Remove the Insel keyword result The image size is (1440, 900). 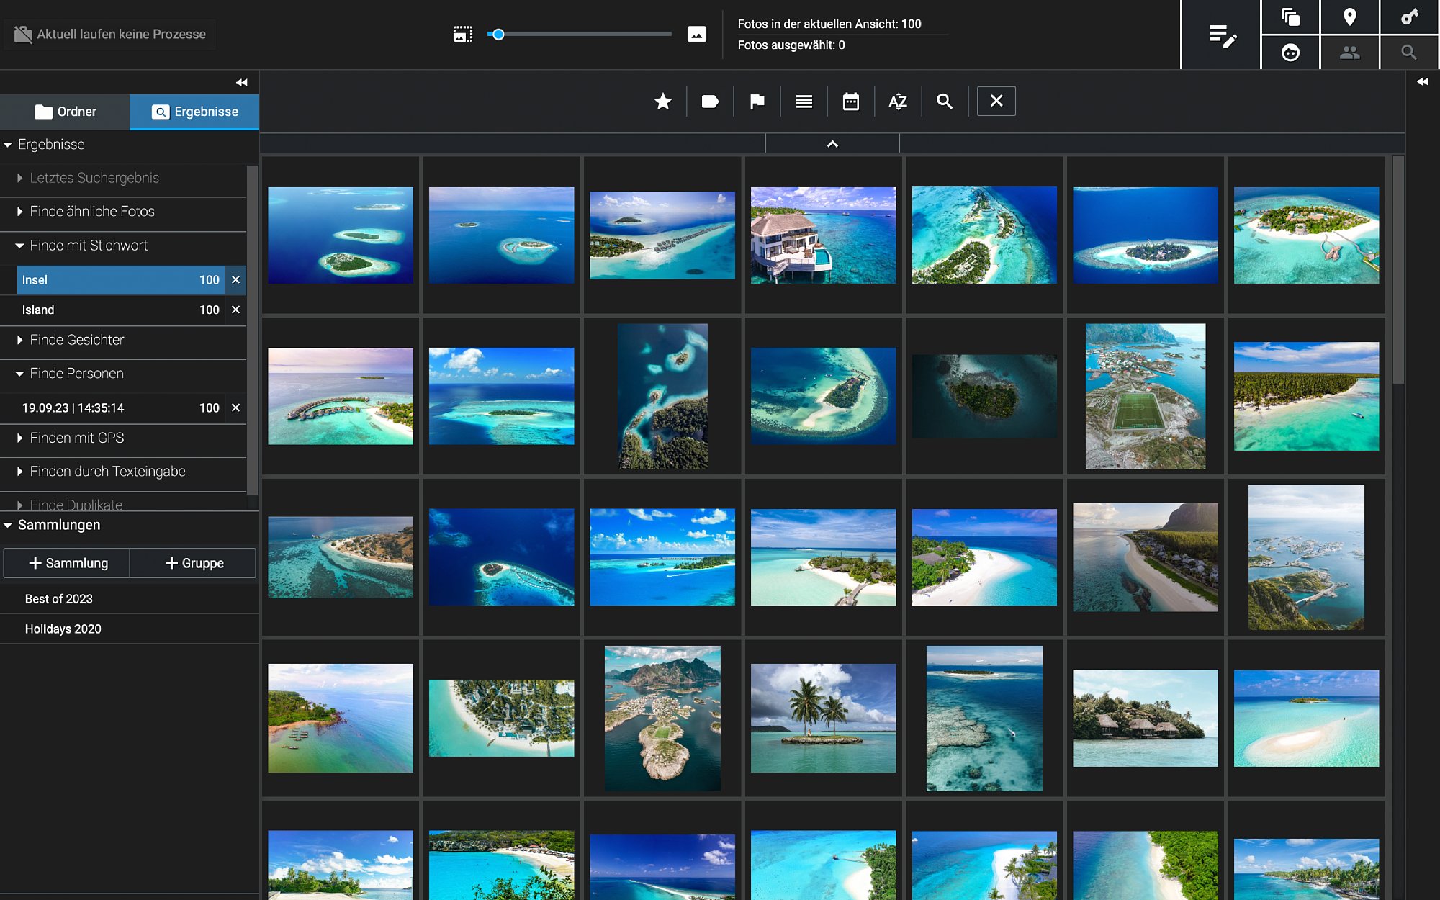[235, 280]
